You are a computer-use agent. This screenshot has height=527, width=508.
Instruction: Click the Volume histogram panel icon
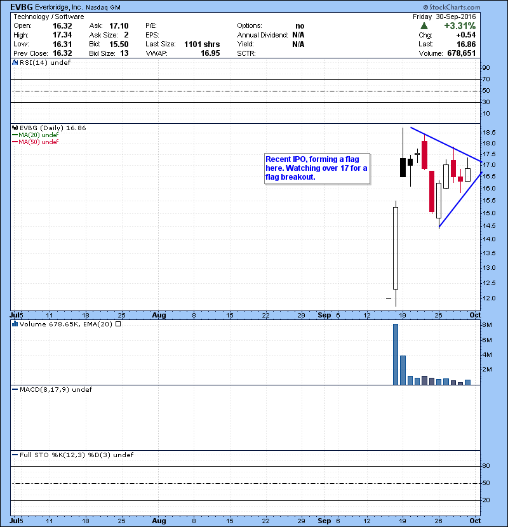tap(13, 324)
